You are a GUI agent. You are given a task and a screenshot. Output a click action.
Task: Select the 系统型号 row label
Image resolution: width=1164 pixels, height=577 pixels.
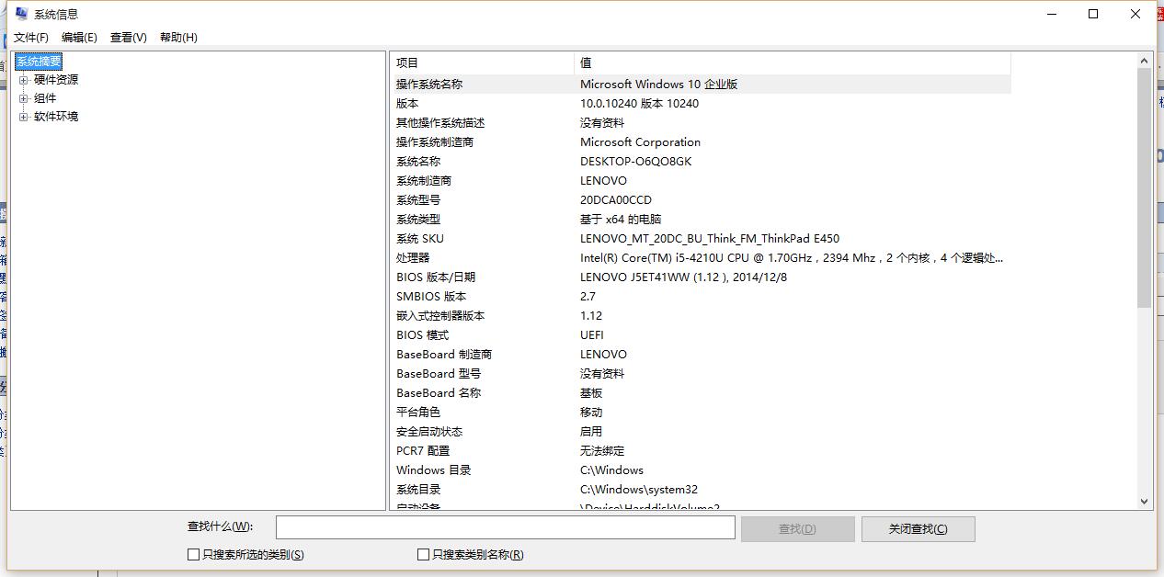[418, 200]
